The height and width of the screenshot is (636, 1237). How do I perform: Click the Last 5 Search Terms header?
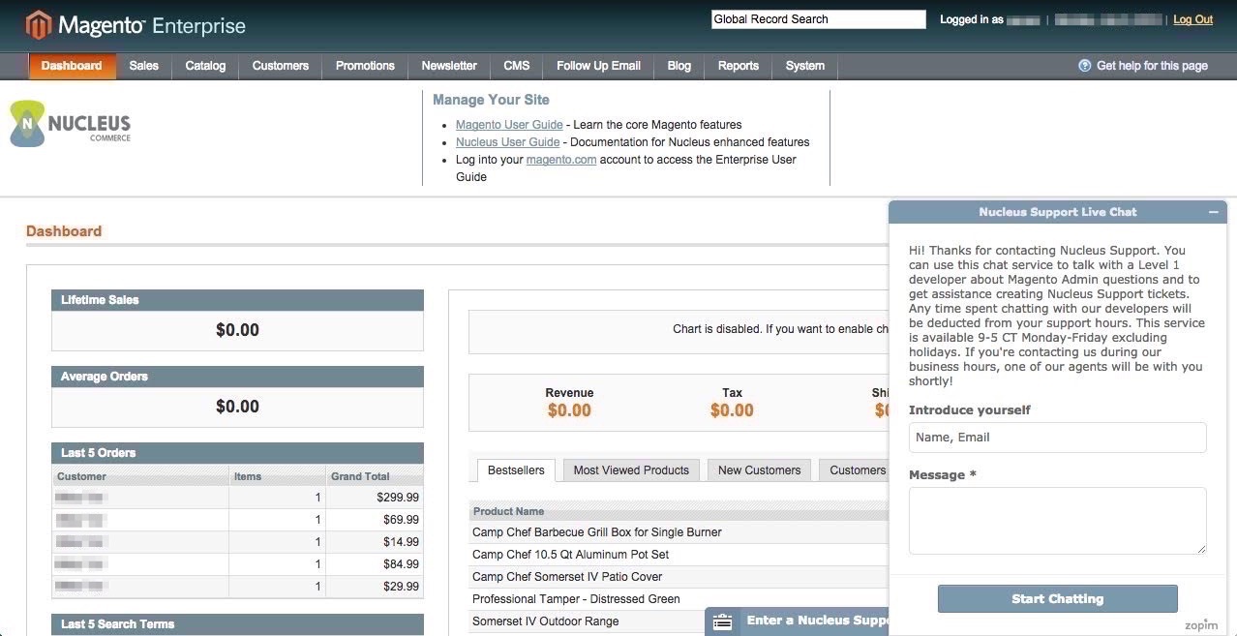point(237,624)
